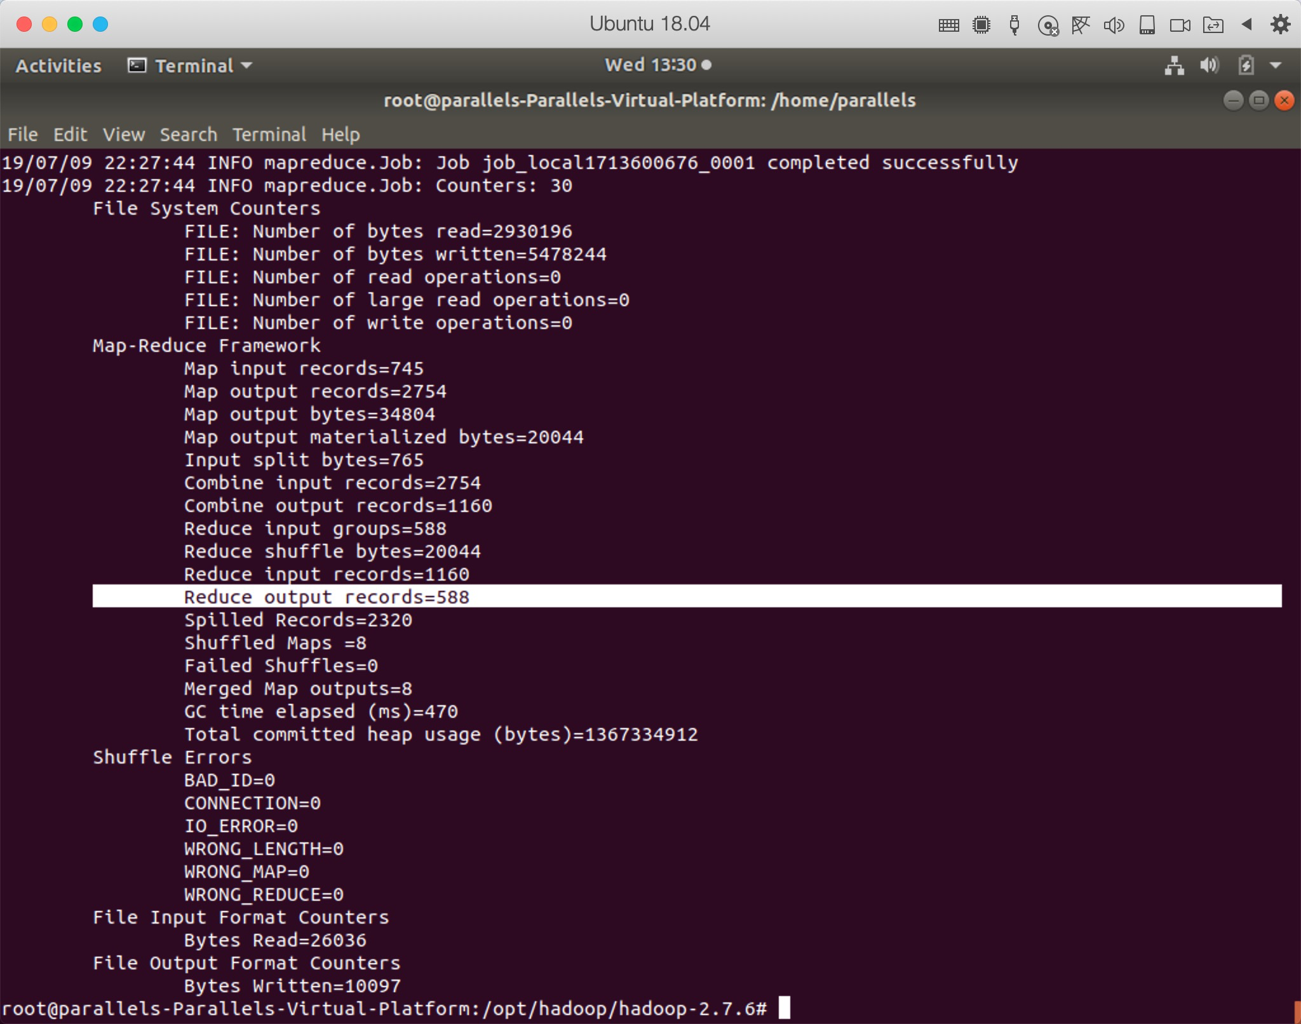Open the Parallels network status icon

click(x=1082, y=24)
